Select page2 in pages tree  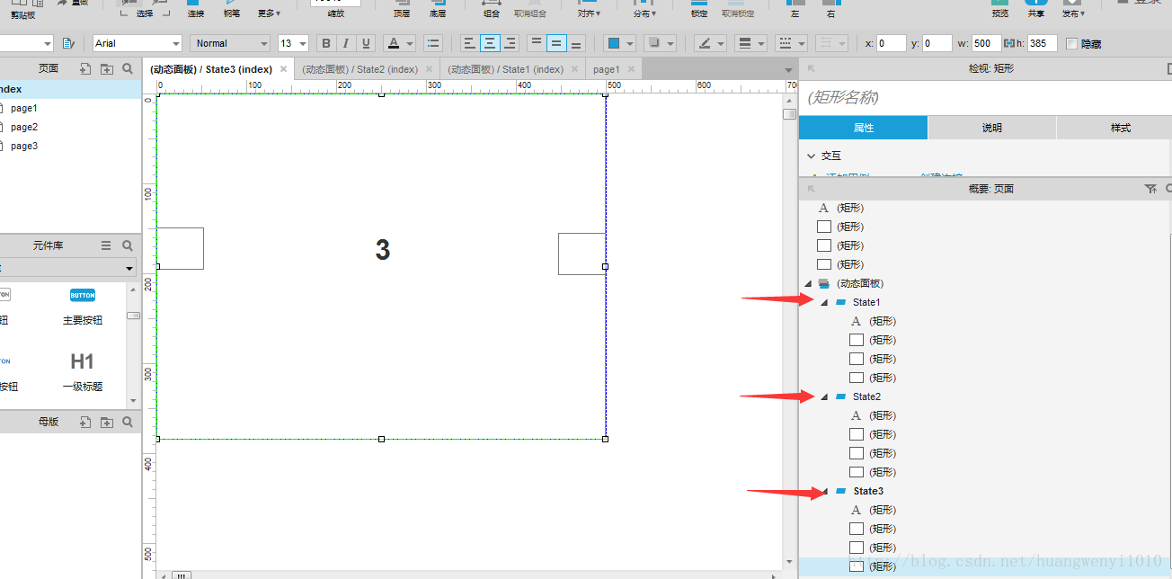(x=24, y=127)
